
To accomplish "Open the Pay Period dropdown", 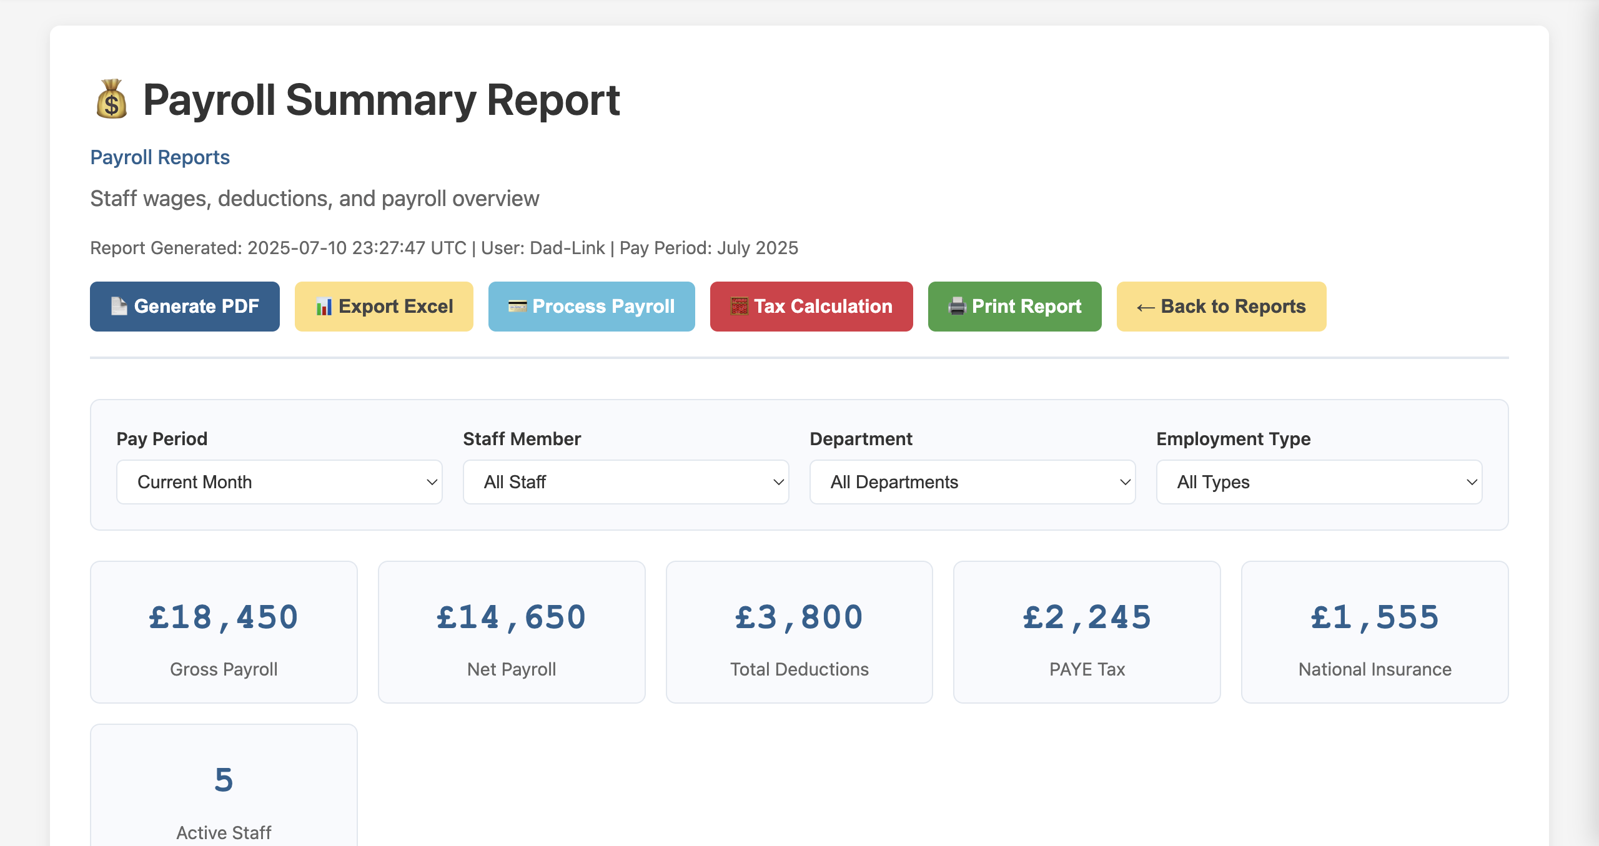I will [x=279, y=481].
